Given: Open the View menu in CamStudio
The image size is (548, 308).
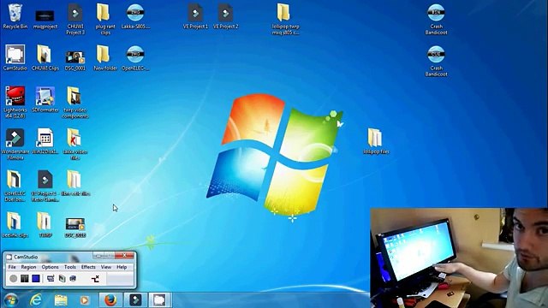Looking at the screenshot, I should pos(106,267).
